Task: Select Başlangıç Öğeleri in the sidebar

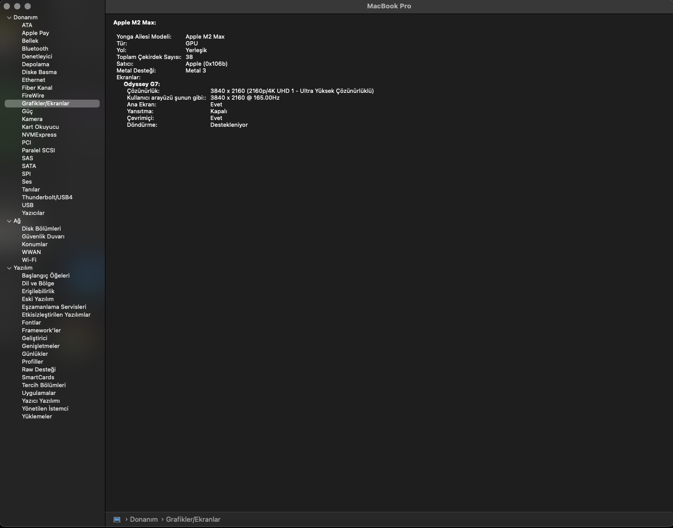Action: pyautogui.click(x=45, y=275)
